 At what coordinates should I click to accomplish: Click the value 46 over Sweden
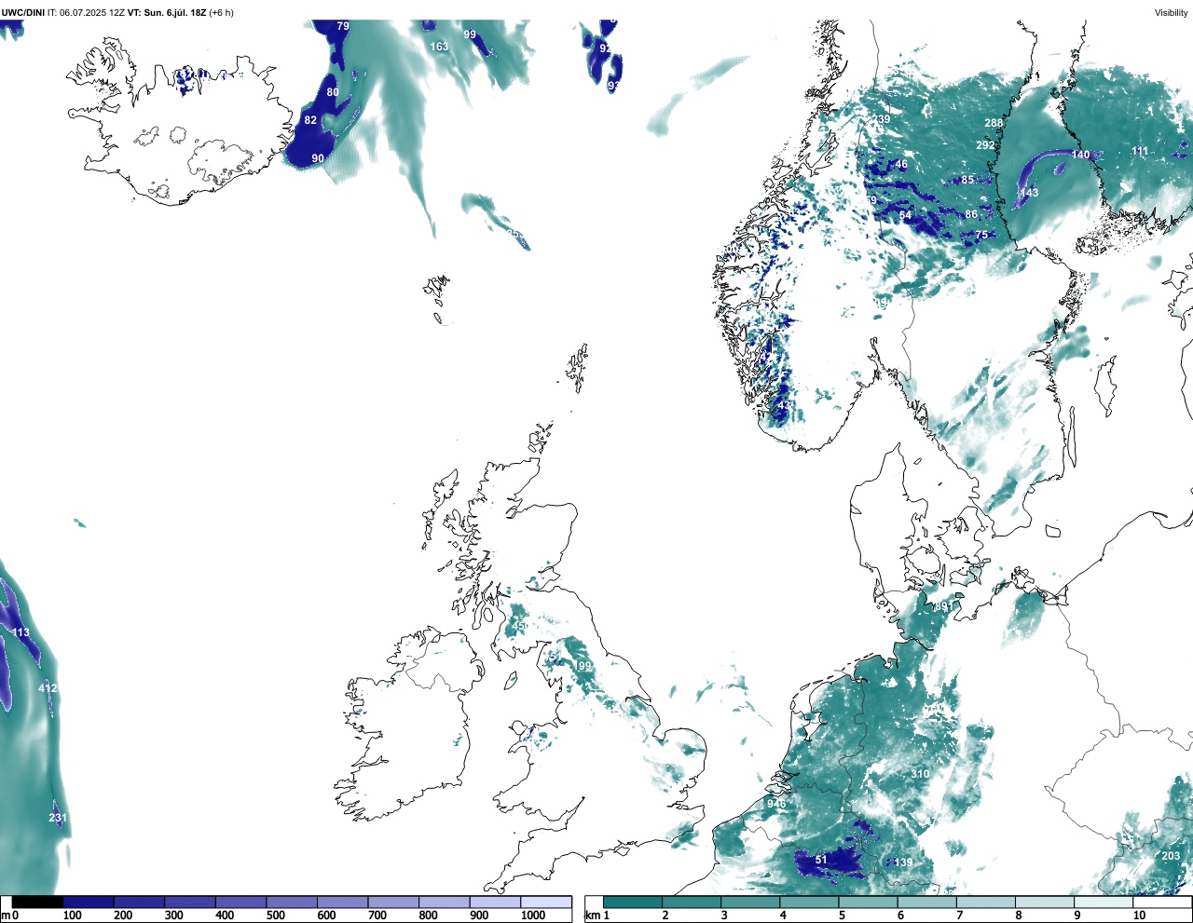point(900,165)
